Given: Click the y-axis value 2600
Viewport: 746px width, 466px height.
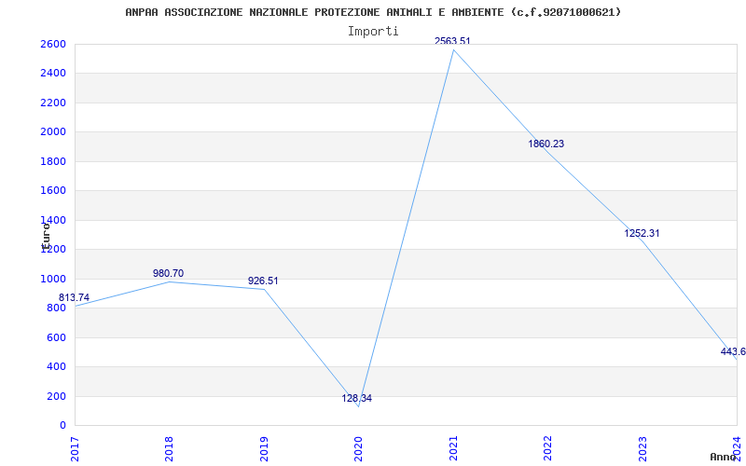Looking at the screenshot, I should click(x=53, y=44).
